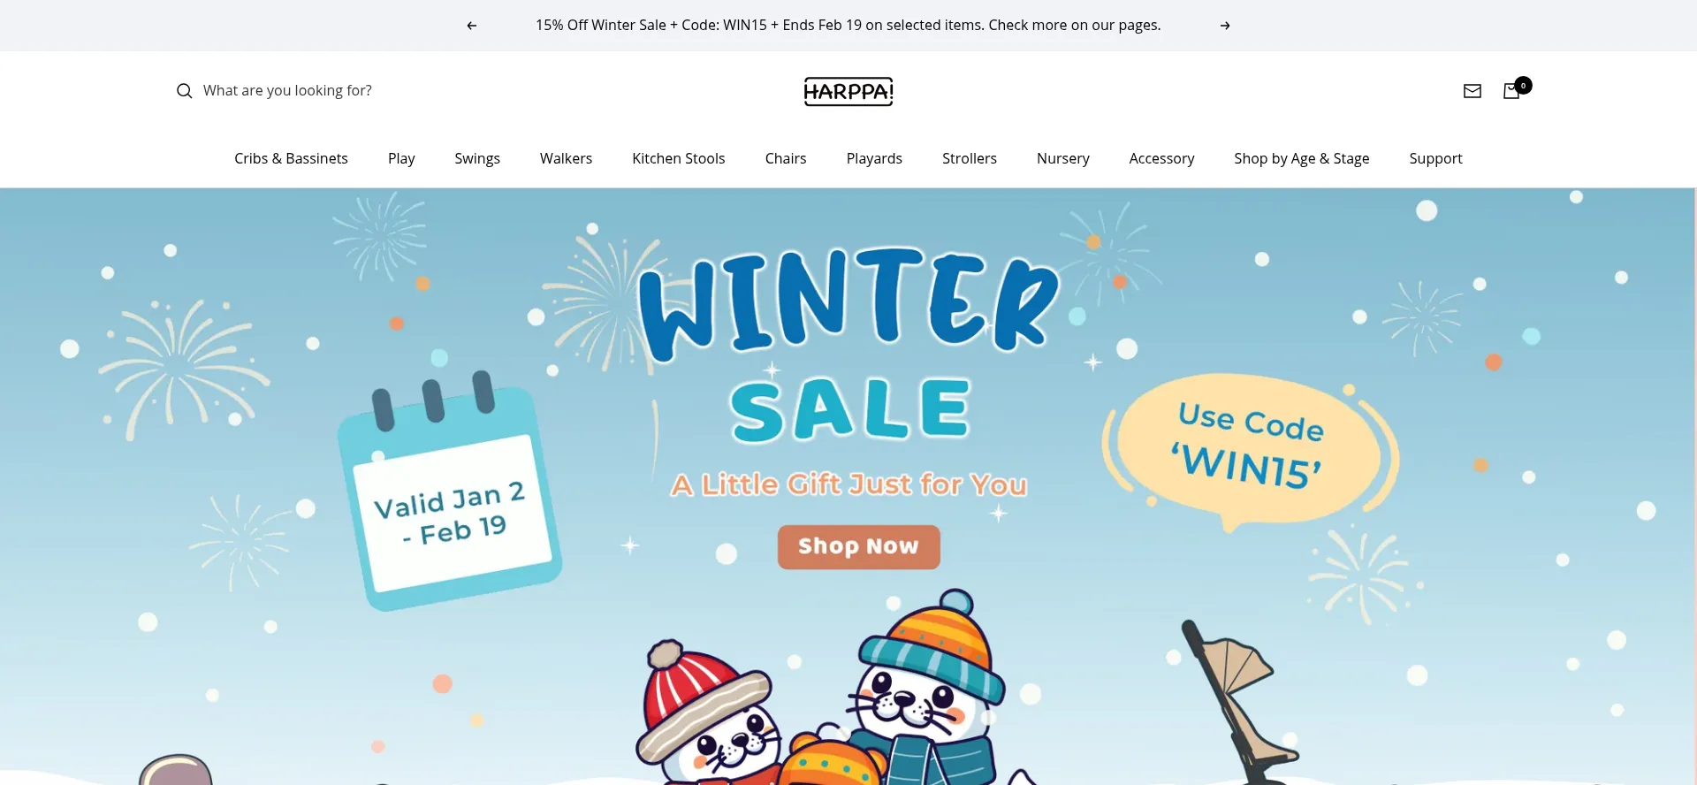Click the HARPPA logo

click(x=848, y=91)
